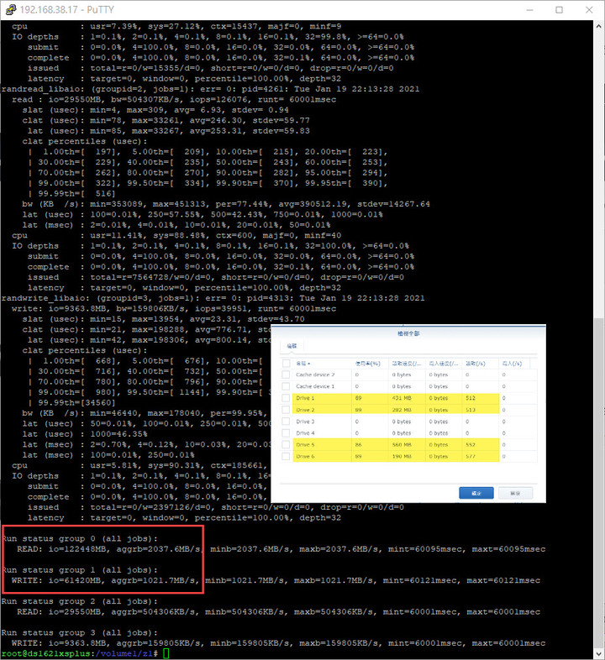Check the Drive 6 row checkbox
605x660 pixels.
coord(286,456)
